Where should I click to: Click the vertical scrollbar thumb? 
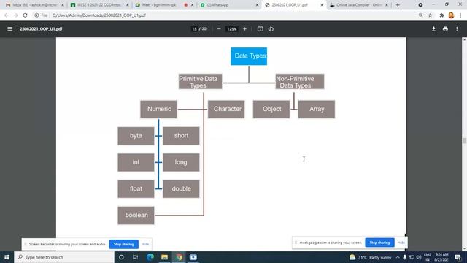pyautogui.click(x=464, y=140)
